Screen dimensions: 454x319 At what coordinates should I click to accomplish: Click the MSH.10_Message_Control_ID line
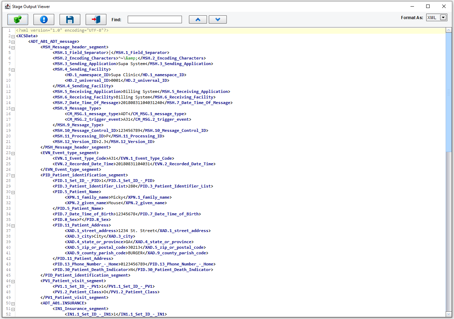130,130
